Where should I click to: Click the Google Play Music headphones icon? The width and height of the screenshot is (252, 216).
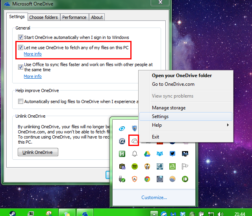click(x=147, y=166)
